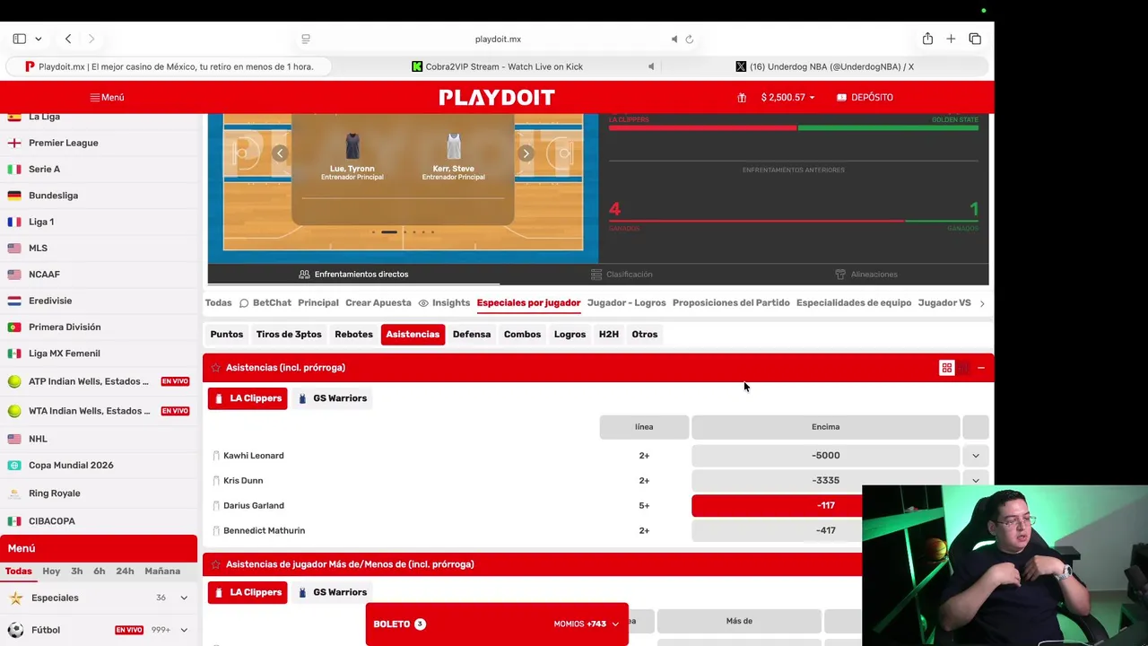Open Enfrentamientos directos widget tab
The height and width of the screenshot is (646, 1148).
coord(353,275)
